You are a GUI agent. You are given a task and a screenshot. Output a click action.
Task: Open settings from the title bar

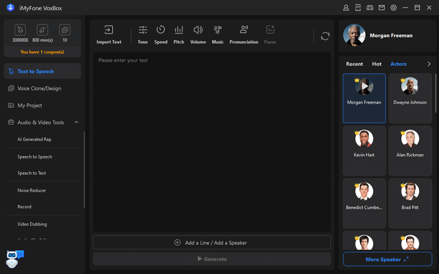tap(393, 8)
